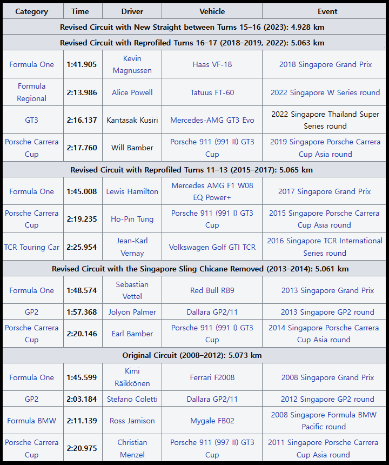Open 2008 Singapore Formula BMW Pacific round link
Image resolution: width=389 pixels, height=465 pixels.
[x=324, y=421]
